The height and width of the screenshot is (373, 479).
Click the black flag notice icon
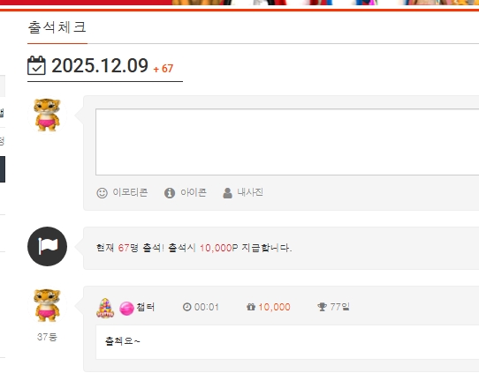coord(48,246)
